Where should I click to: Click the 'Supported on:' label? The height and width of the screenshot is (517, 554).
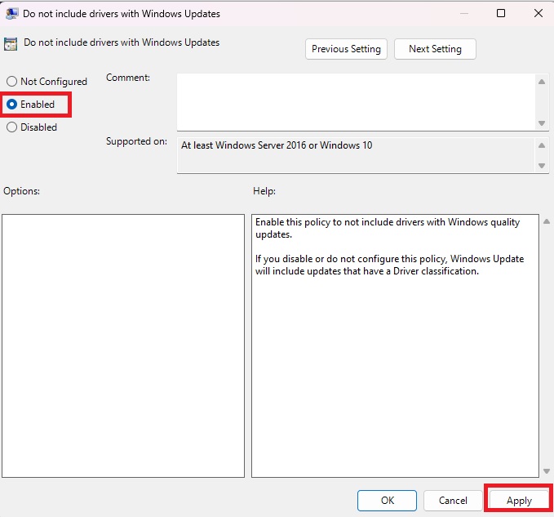coord(136,141)
